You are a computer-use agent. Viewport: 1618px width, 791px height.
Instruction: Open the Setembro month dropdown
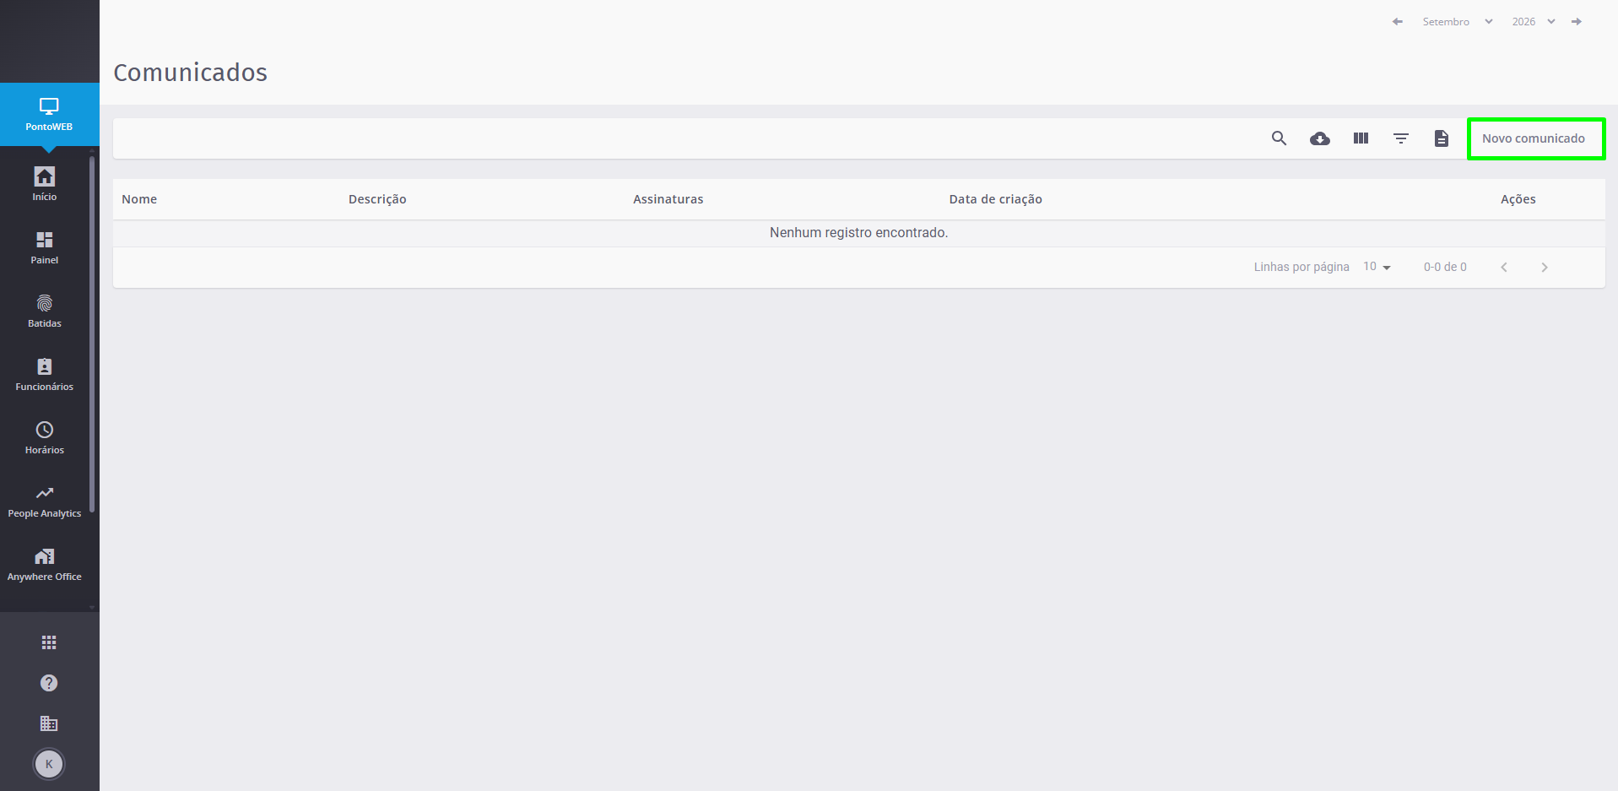click(x=1458, y=22)
